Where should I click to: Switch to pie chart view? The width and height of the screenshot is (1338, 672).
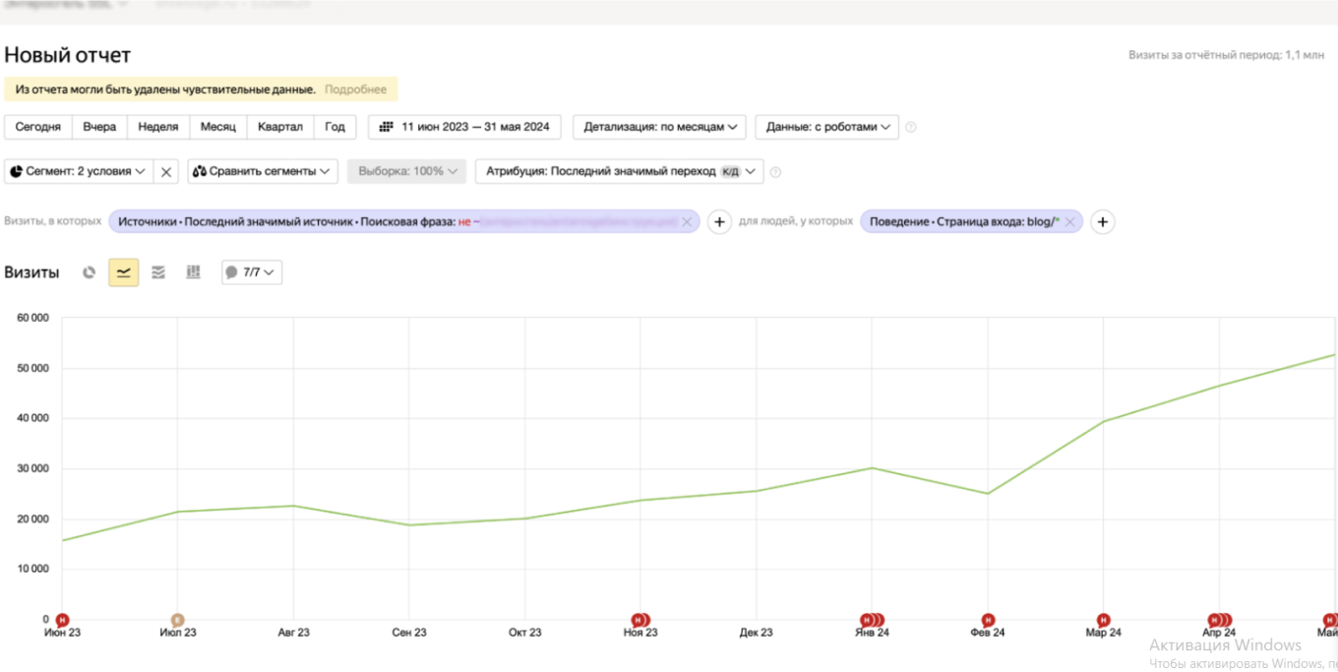click(89, 273)
